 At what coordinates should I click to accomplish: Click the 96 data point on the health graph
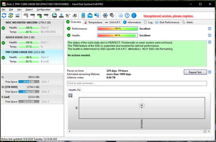tap(142, 108)
